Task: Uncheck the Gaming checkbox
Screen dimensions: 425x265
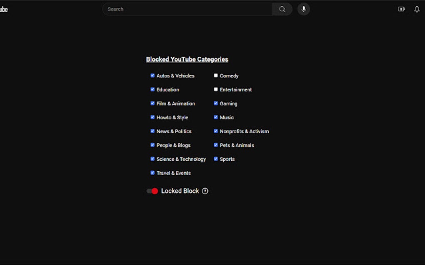Action: pos(216,103)
